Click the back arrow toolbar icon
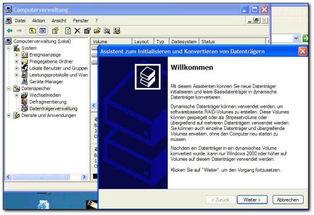This screenshot has width=314, height=215. coord(10,31)
